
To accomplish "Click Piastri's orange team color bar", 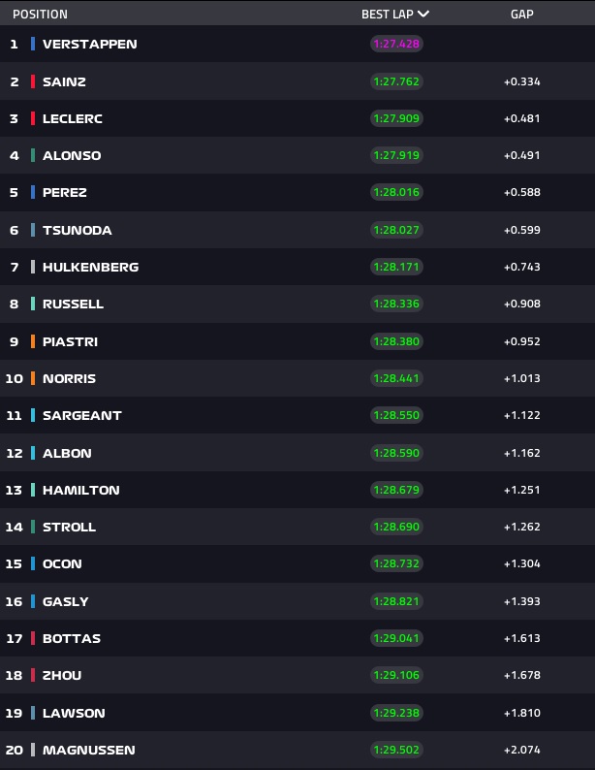I will [33, 341].
